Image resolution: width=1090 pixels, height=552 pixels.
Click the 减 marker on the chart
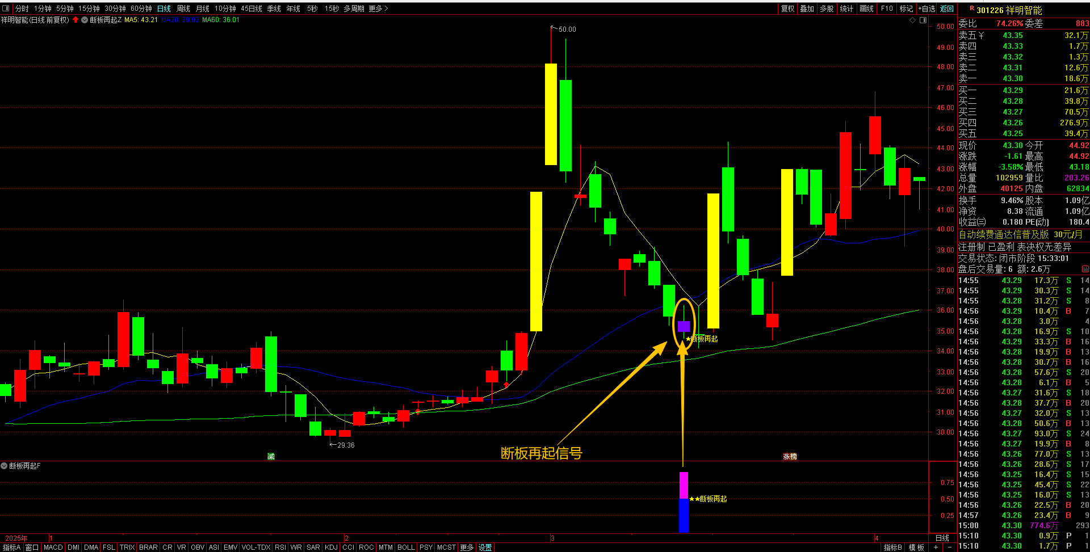[271, 456]
